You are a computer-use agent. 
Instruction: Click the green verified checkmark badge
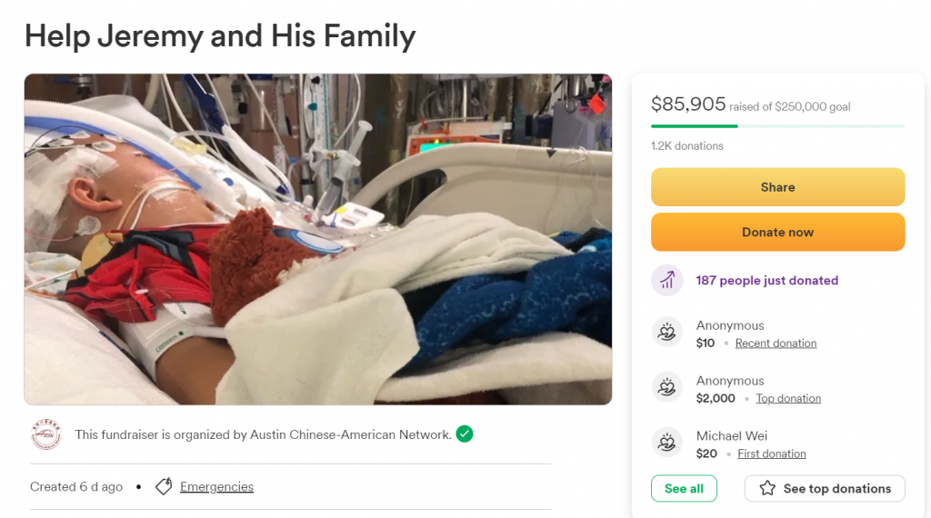point(465,434)
